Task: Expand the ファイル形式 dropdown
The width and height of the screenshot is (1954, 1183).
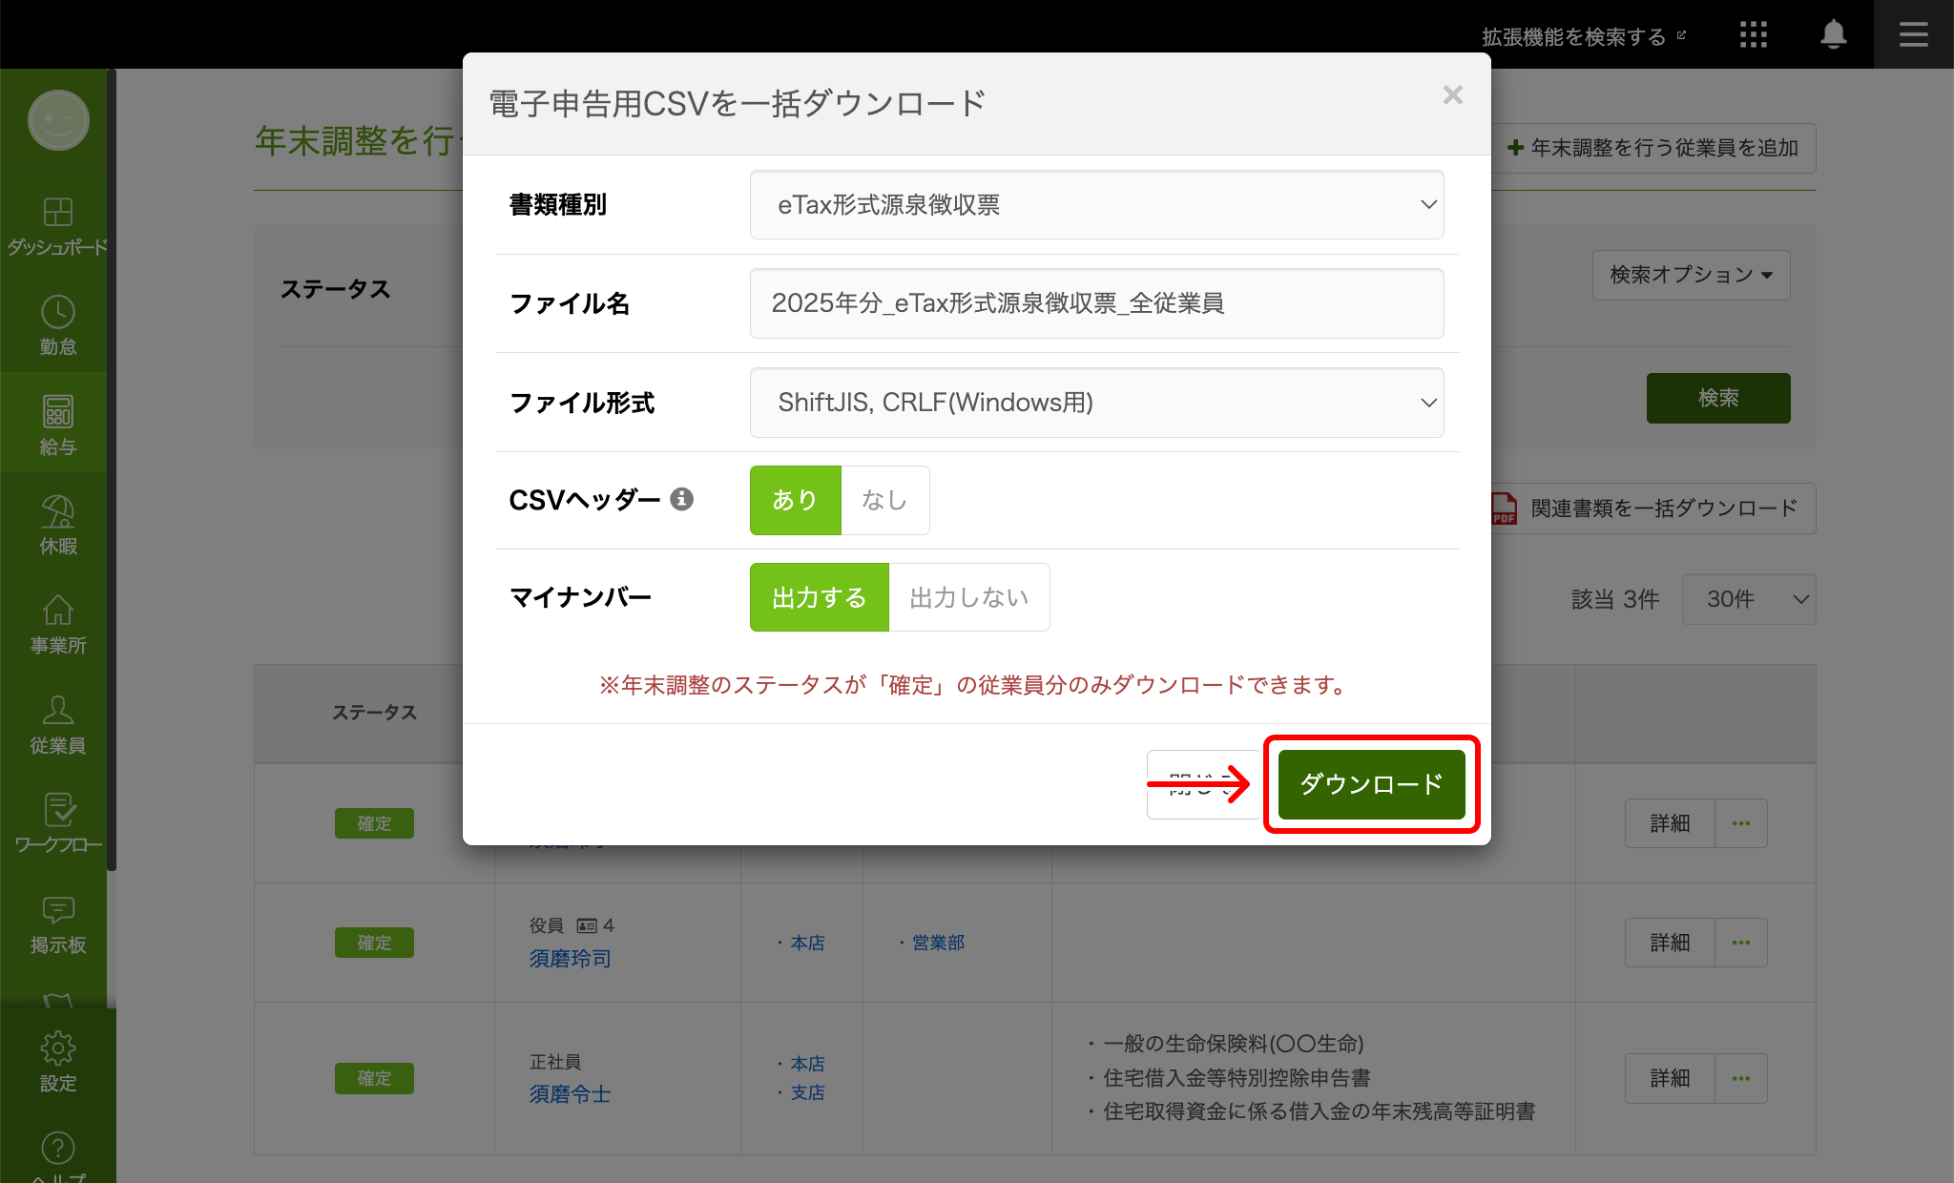Action: tap(1096, 403)
